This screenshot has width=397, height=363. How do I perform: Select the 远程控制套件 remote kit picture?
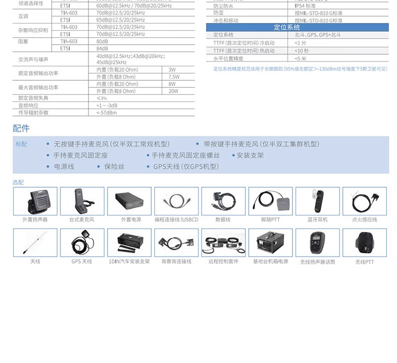(x=223, y=243)
